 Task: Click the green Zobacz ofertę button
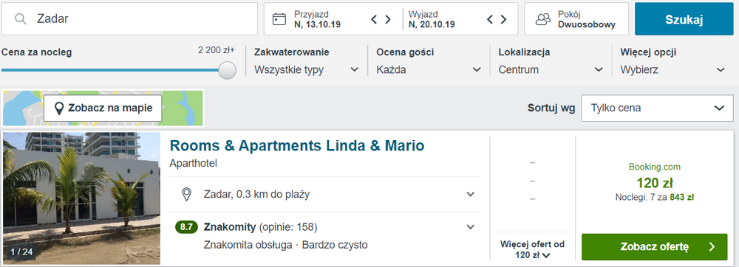tap(655, 247)
